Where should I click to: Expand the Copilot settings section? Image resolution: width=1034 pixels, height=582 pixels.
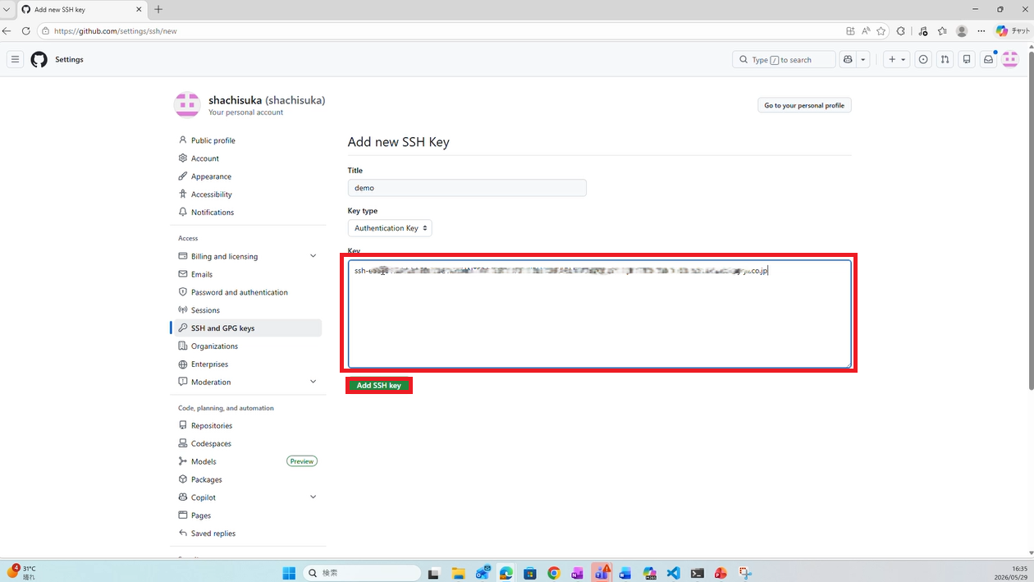313,497
